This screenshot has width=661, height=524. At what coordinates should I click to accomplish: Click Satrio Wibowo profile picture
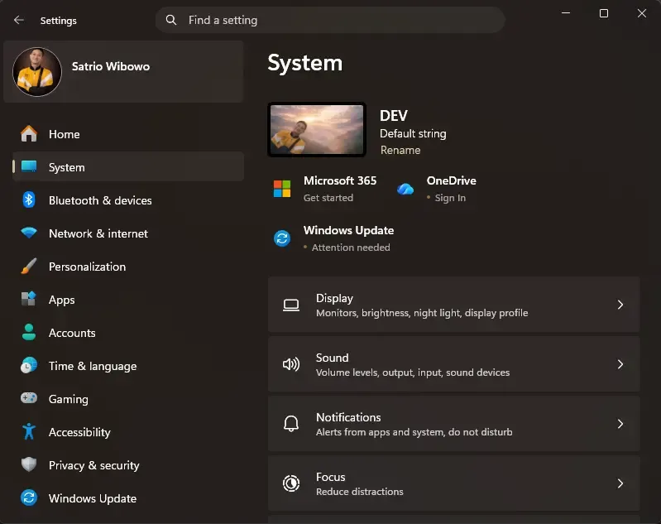[37, 72]
